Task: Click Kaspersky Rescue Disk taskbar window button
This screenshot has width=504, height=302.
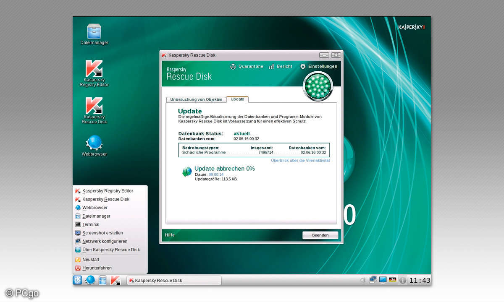Action: [174, 280]
